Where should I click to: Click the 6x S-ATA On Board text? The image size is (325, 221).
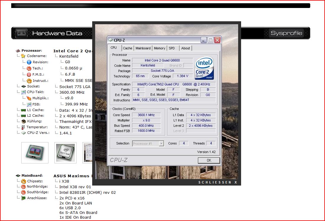coord(78,212)
